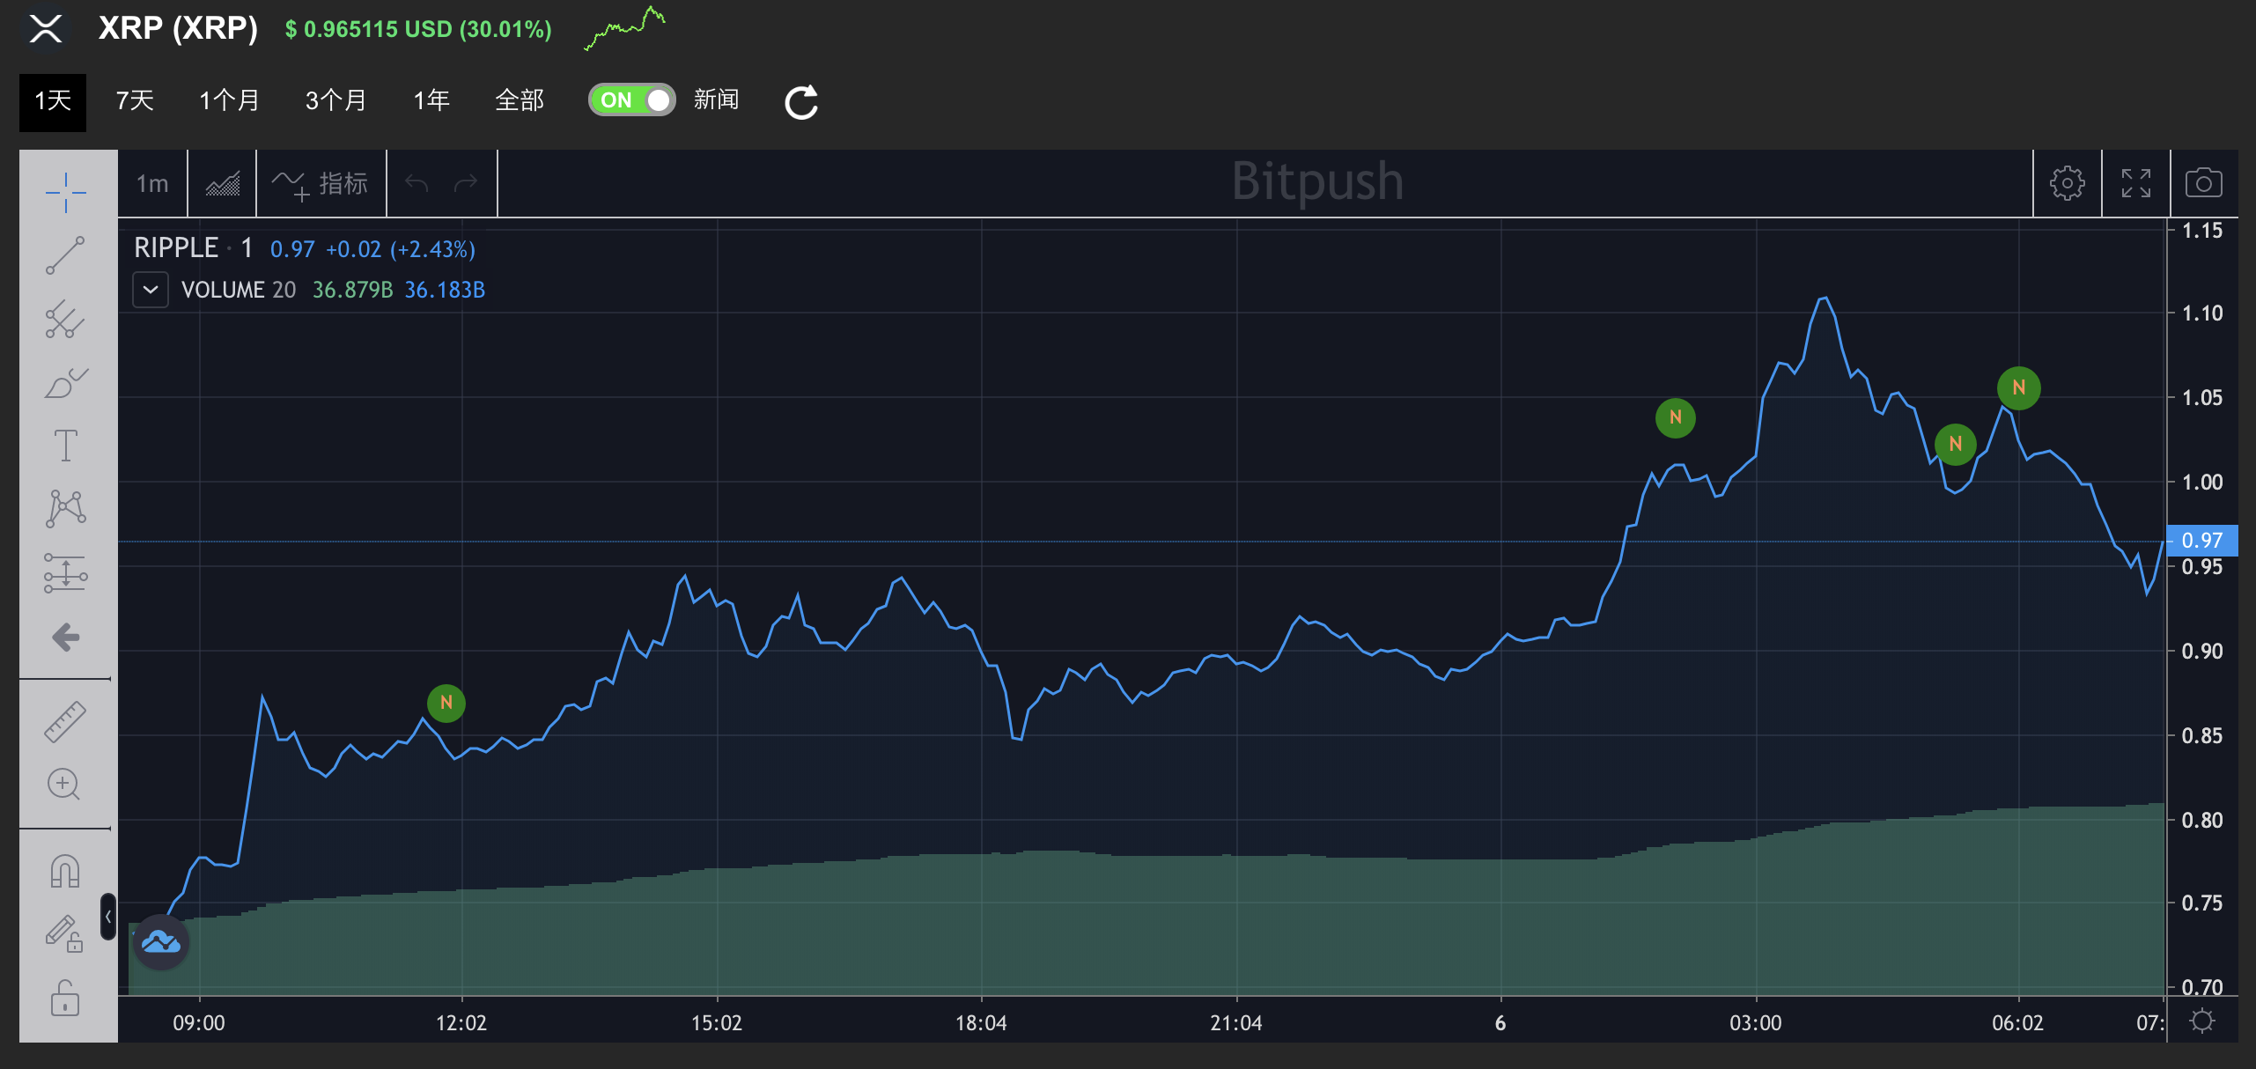Viewport: 2256px width, 1069px height.
Task: Collapse the VOLUME indicator legend chevron
Action: click(x=151, y=290)
